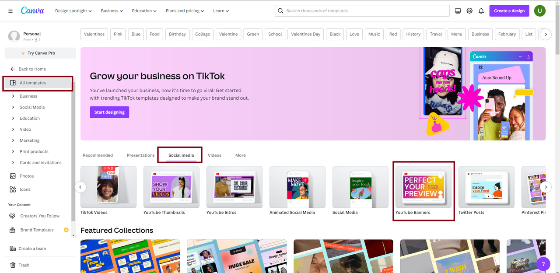
Task: Select the Music category chip
Action: coord(374,34)
